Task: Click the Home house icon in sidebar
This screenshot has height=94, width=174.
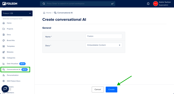Action: (x=4, y=23)
